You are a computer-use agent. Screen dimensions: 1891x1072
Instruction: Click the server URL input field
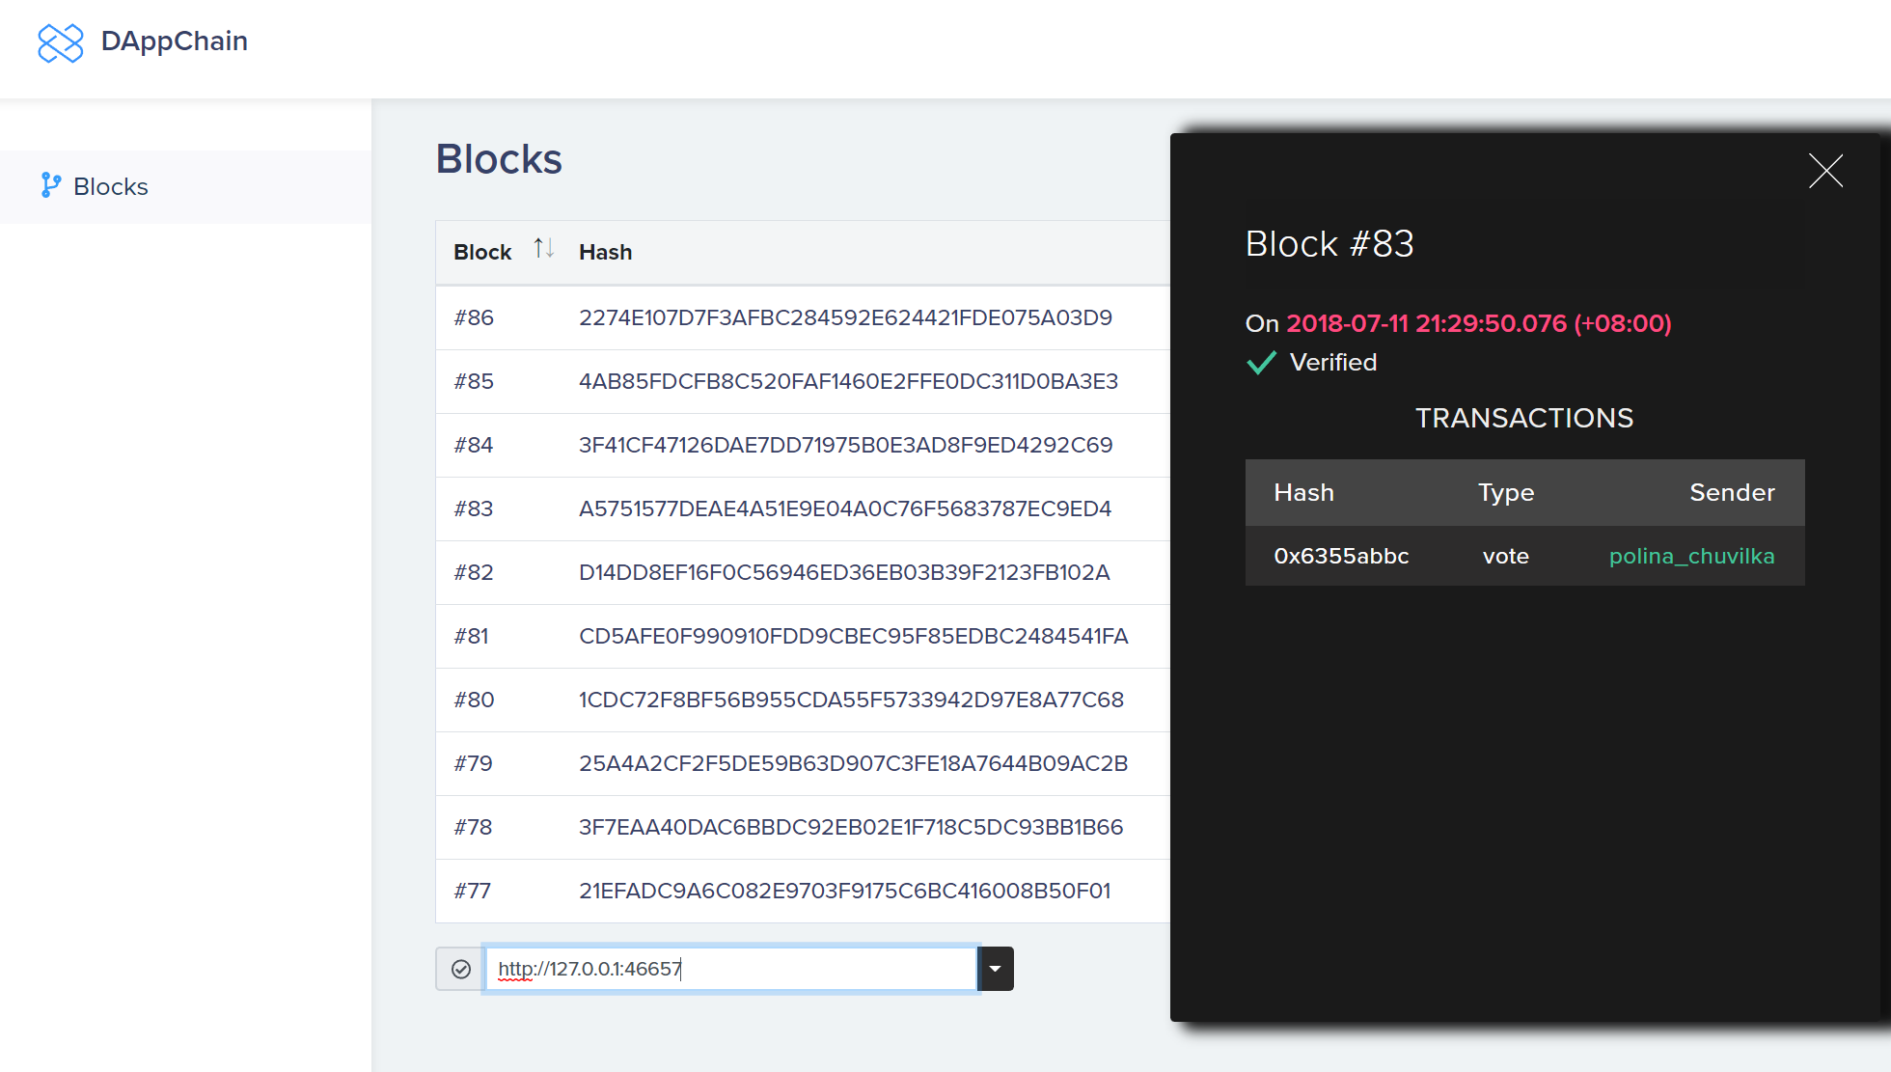(730, 969)
